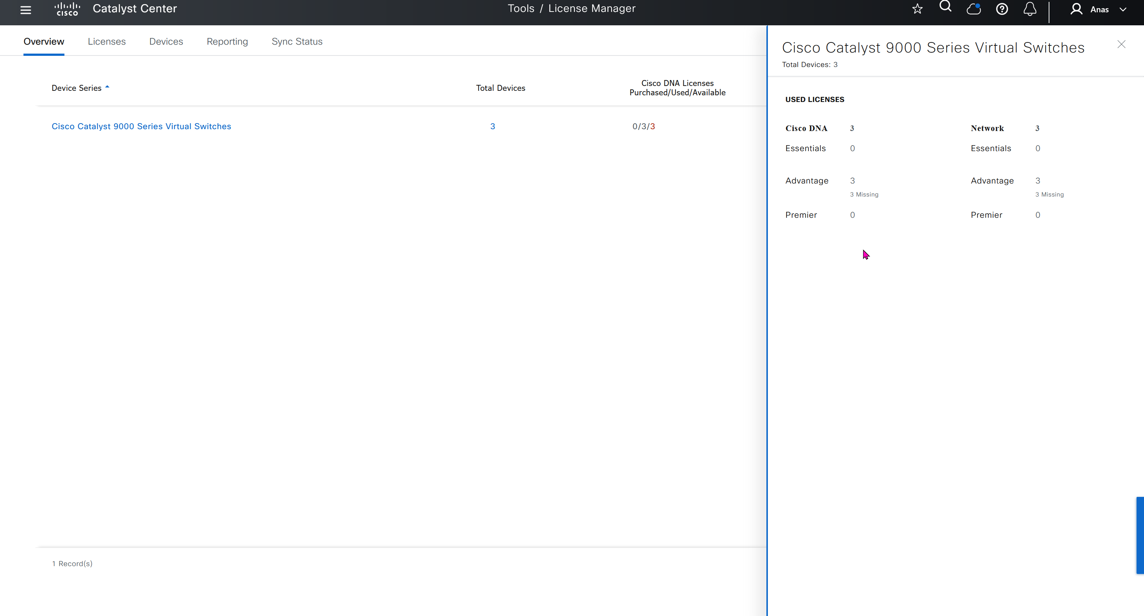This screenshot has width=1144, height=616.
Task: Click the Cisco logo
Action: [67, 9]
